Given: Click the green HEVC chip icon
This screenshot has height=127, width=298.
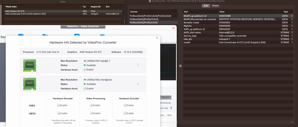Looking at the screenshot, I should [30, 84].
